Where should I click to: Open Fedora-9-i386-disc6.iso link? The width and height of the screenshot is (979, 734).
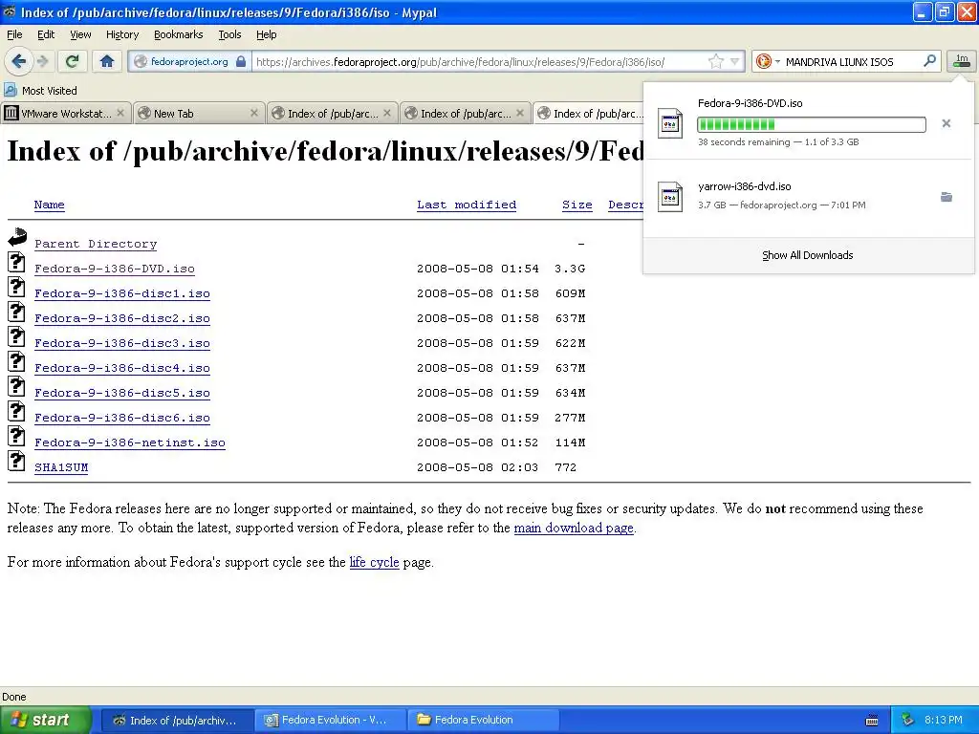point(121,419)
